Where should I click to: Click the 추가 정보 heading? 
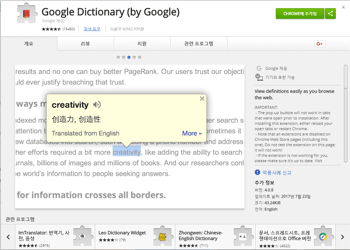264,183
